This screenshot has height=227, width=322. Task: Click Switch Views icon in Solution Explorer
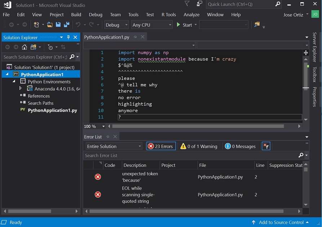coord(33,47)
